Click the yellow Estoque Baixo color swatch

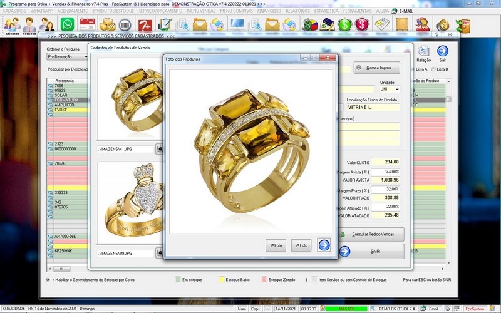pyautogui.click(x=220, y=279)
